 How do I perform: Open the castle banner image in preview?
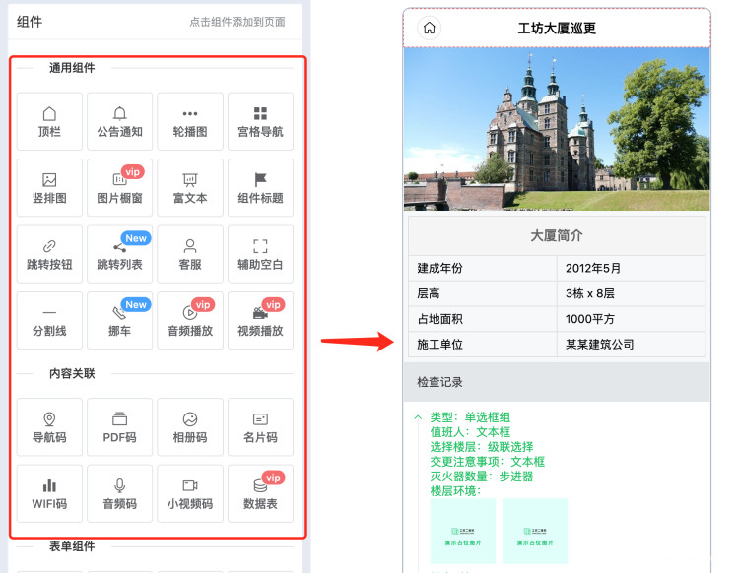pyautogui.click(x=557, y=128)
